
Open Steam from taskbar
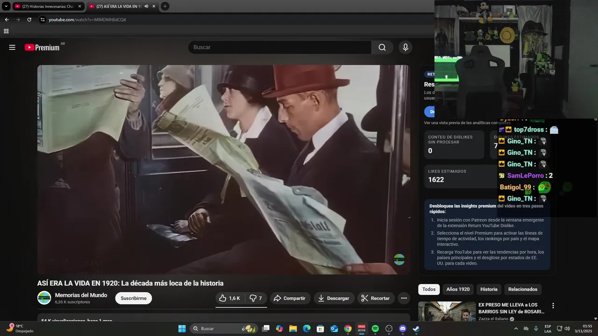416,329
